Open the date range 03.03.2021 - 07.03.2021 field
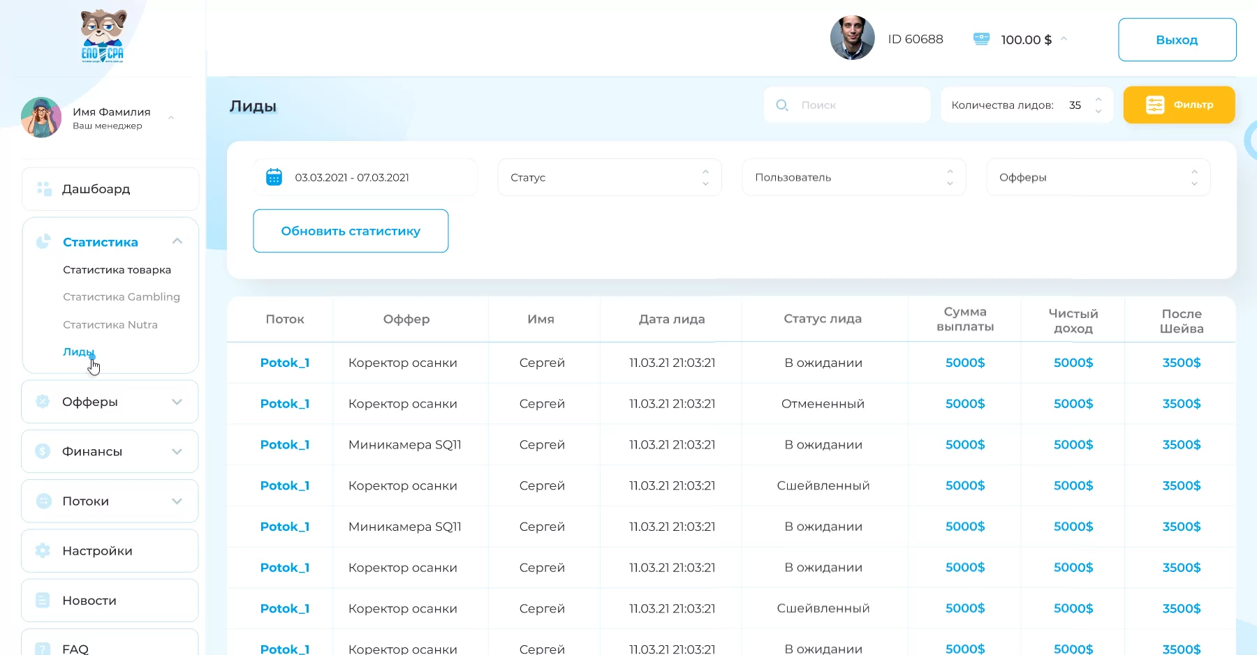 [x=366, y=177]
